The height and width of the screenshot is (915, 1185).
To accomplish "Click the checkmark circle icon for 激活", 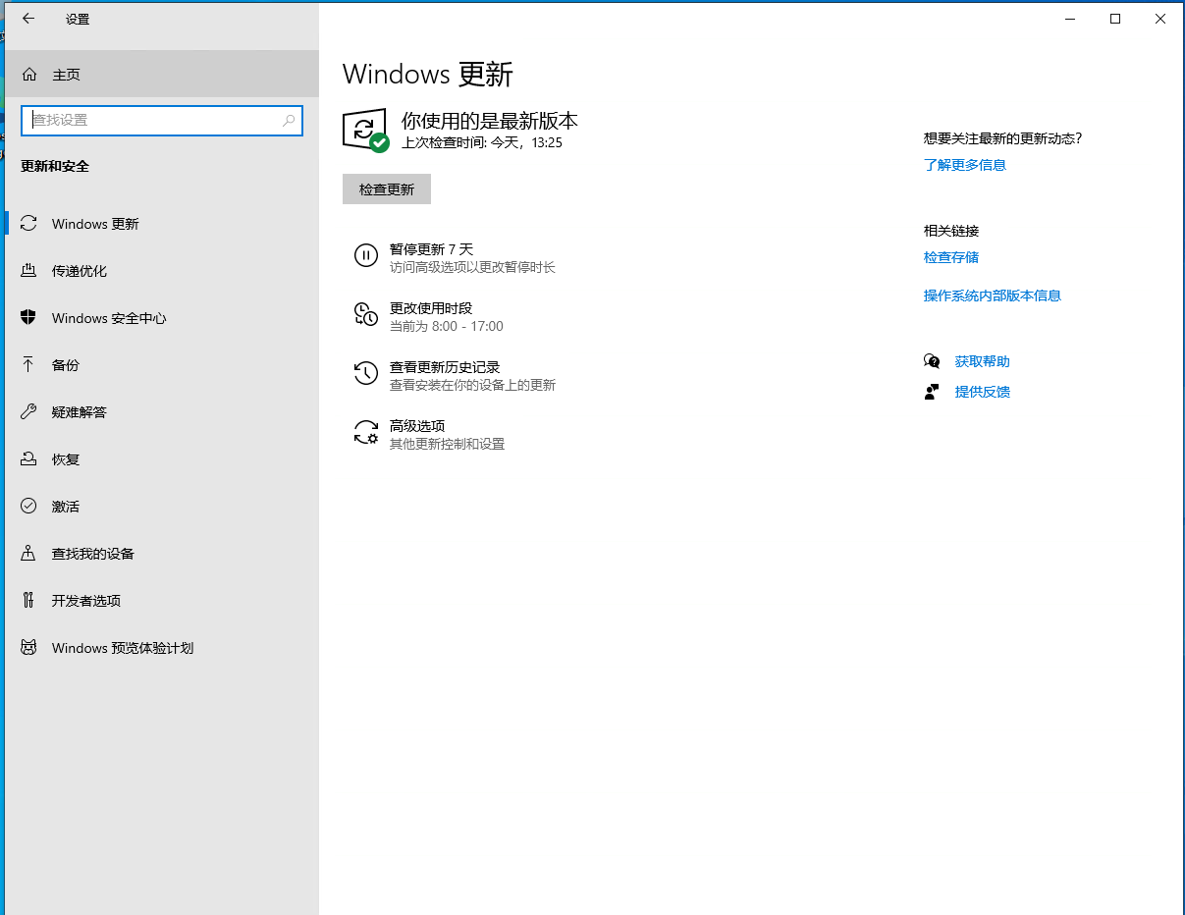I will click(28, 507).
